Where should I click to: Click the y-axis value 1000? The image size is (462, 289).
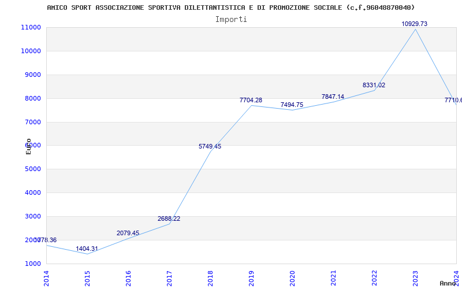tap(33, 264)
